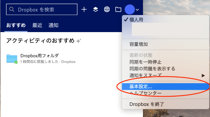Open the Dropbox用フォルダ folder thumbnail

[12, 59]
